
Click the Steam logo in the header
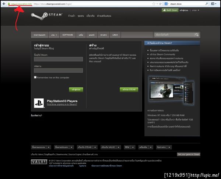coord(46,16)
